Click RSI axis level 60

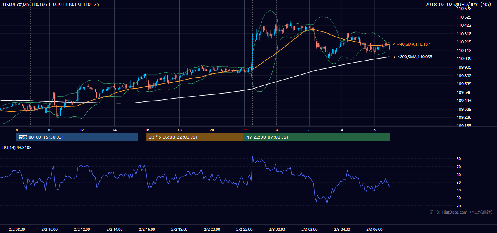coord(459,174)
